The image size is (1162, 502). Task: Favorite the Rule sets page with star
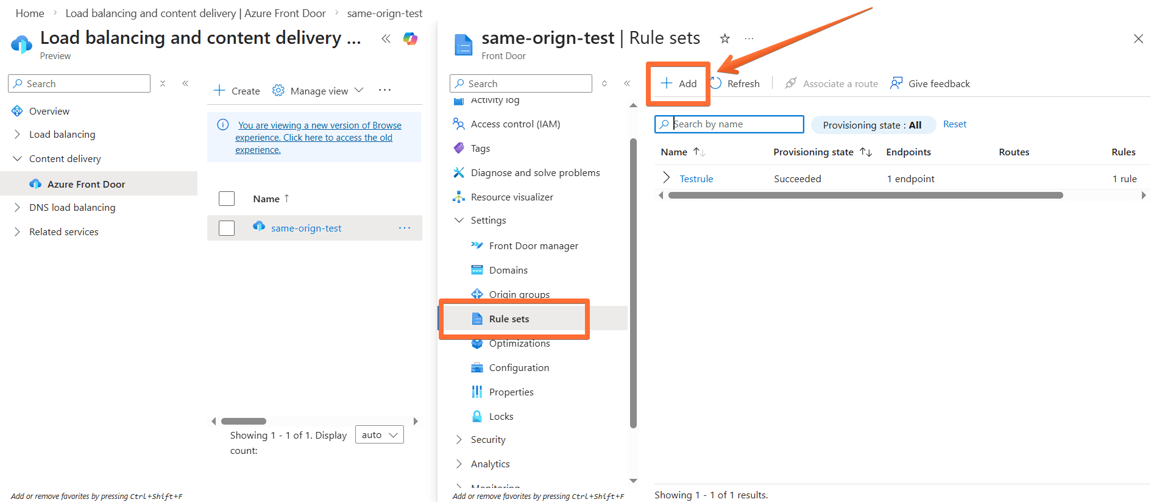coord(724,39)
